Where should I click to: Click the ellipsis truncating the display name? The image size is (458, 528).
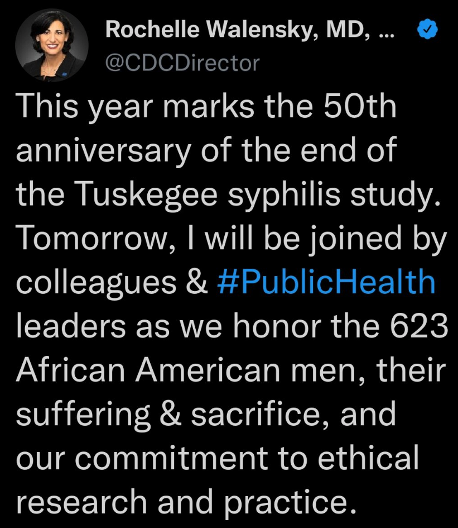click(x=385, y=31)
